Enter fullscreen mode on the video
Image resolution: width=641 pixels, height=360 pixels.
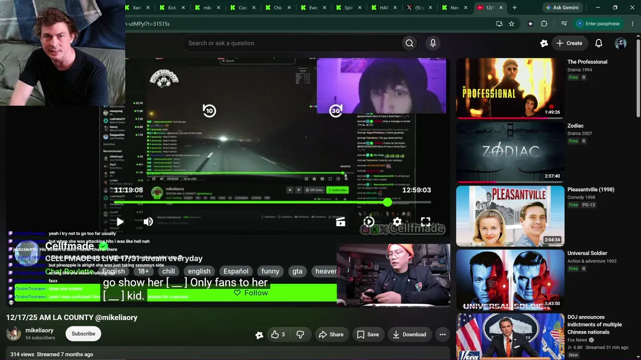tap(425, 221)
